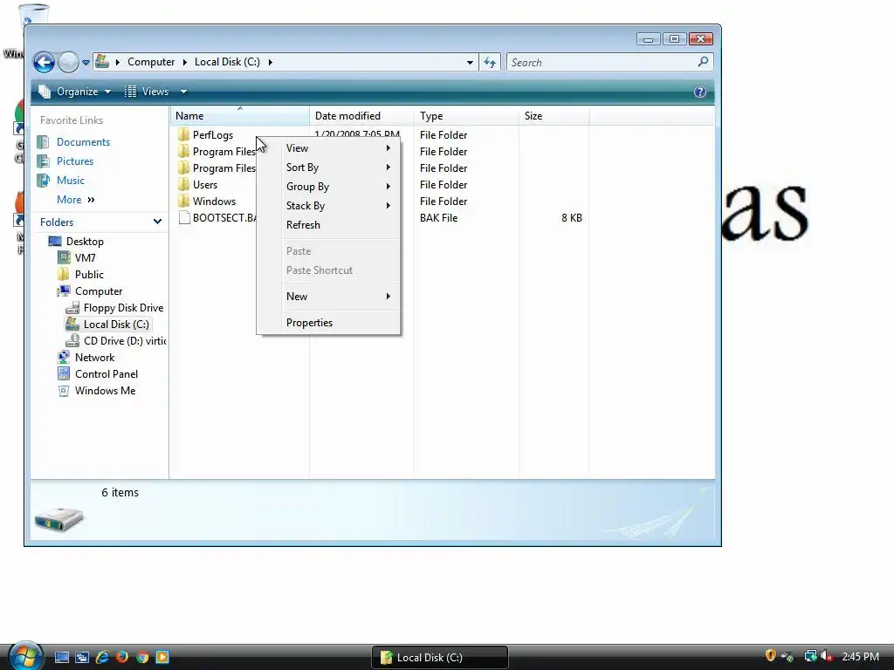Open the New submenu in context menu
This screenshot has width=894, height=670.
click(x=328, y=297)
